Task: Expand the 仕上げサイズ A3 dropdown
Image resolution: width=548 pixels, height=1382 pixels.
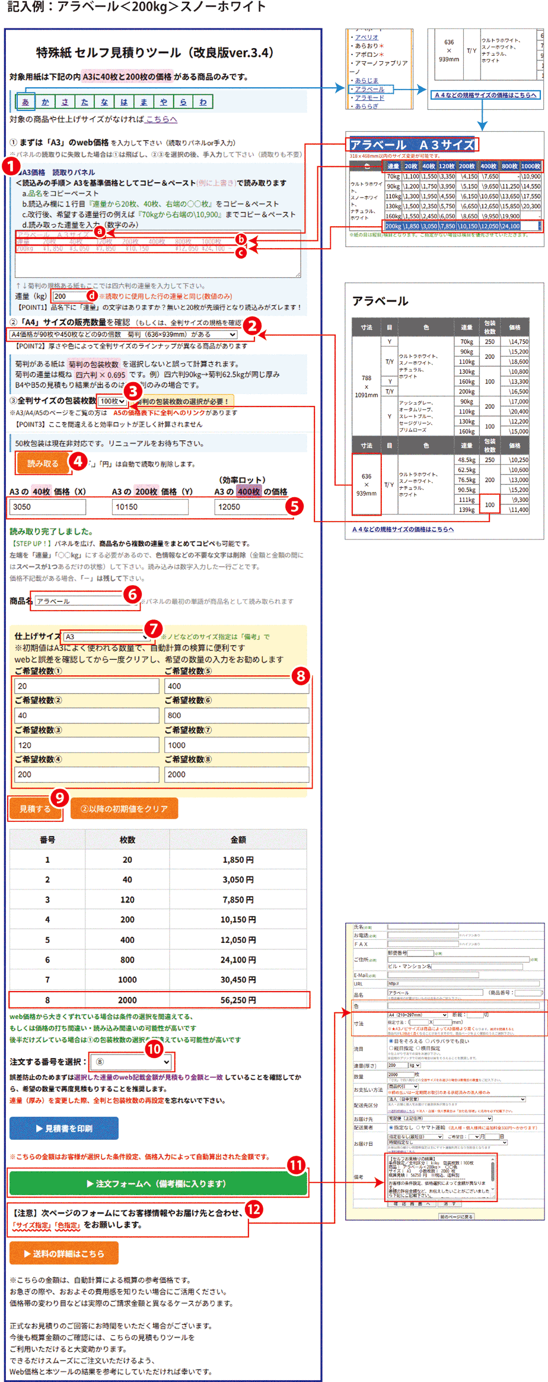Action: [106, 637]
